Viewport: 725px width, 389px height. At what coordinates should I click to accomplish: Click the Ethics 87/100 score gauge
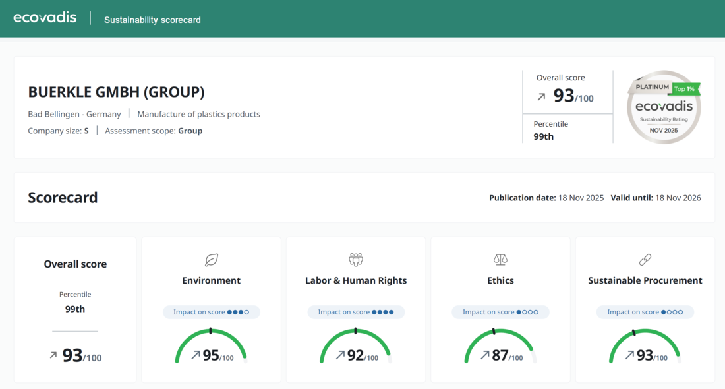tap(500, 347)
